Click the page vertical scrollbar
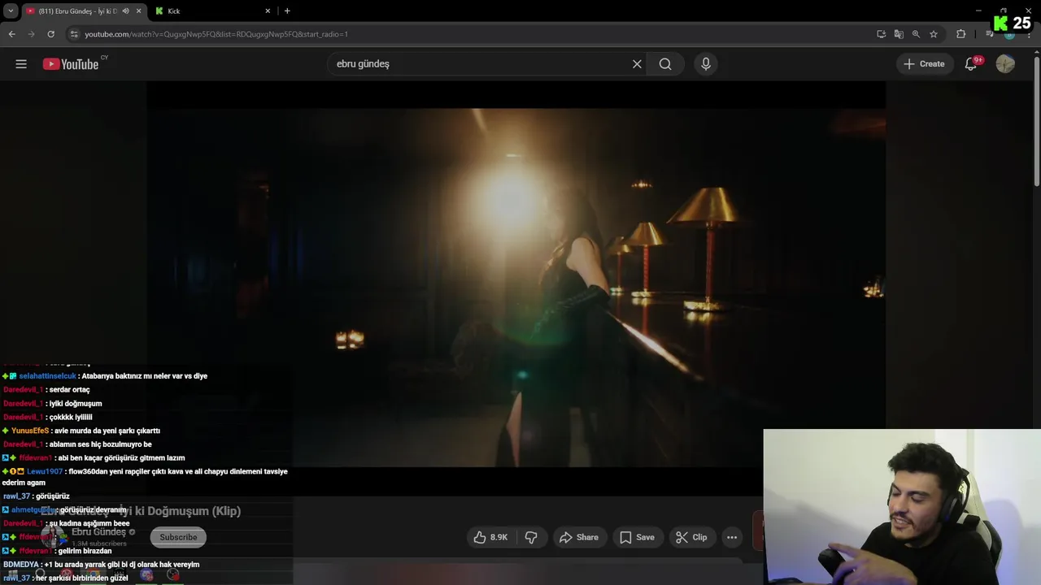 (1036, 122)
